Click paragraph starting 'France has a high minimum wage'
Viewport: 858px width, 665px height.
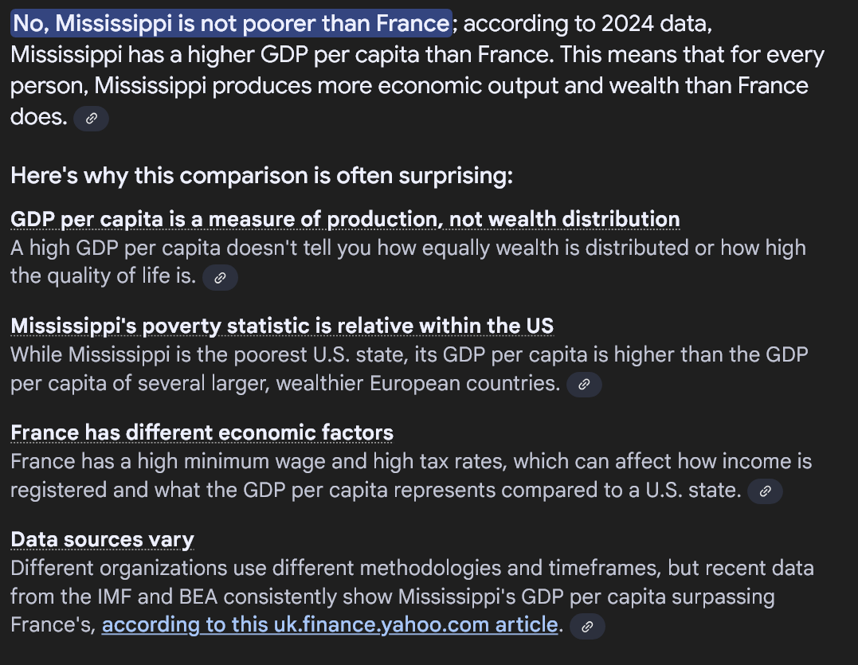(x=411, y=475)
